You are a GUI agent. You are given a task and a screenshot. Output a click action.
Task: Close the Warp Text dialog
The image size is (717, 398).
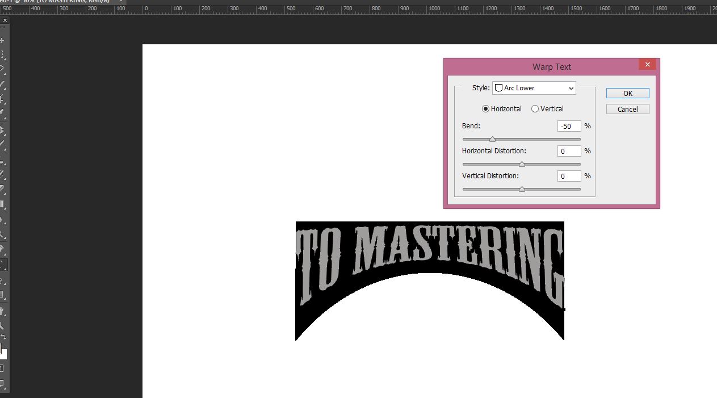[647, 65]
